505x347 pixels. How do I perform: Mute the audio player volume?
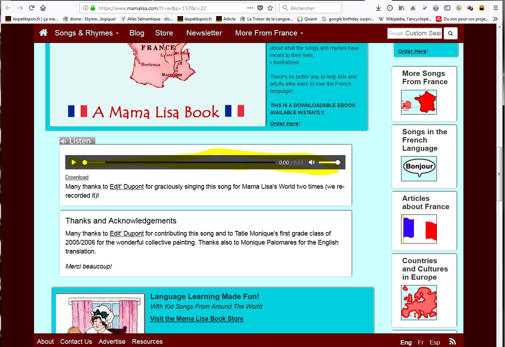tap(312, 162)
